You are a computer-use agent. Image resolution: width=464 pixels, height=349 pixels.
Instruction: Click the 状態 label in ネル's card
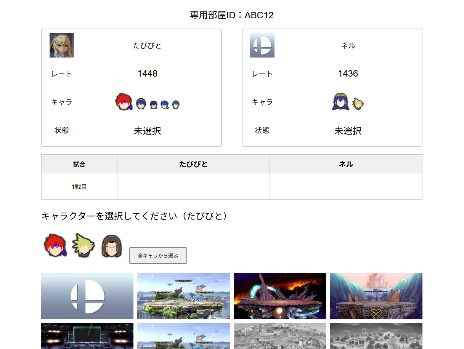coord(262,130)
